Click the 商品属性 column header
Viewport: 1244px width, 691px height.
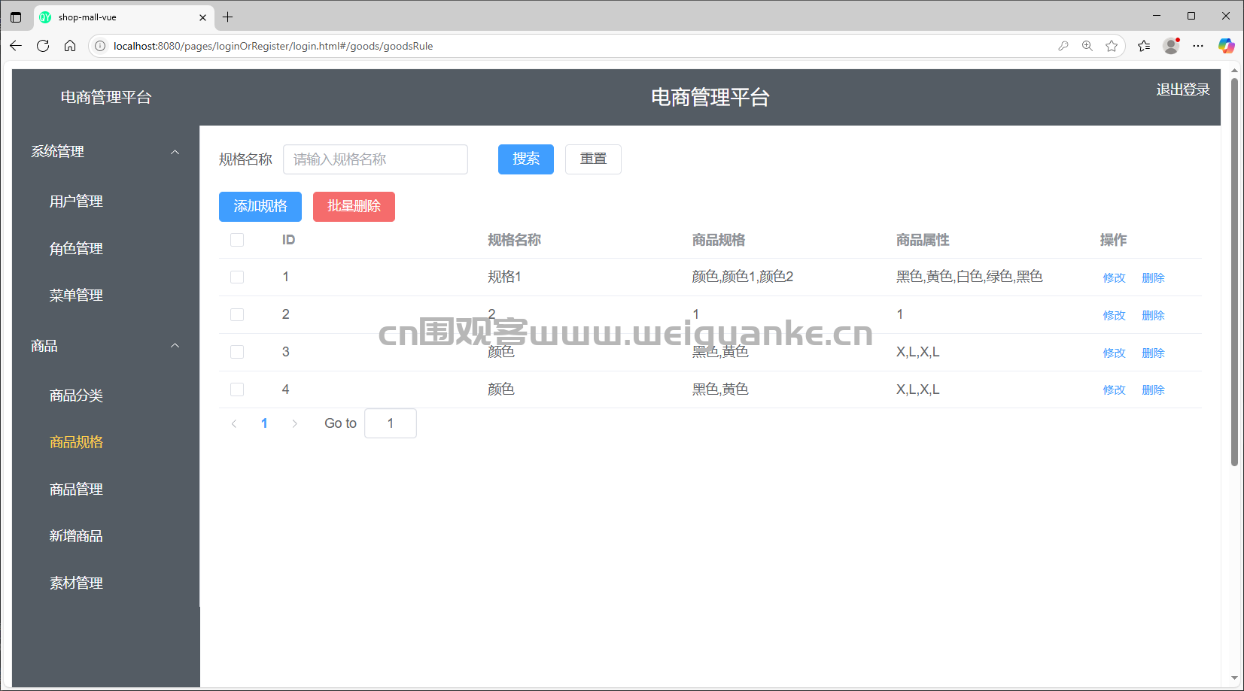[x=923, y=240]
